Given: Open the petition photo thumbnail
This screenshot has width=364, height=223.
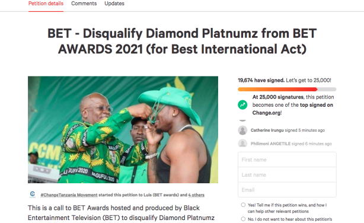Looking at the screenshot, I should 123,130.
